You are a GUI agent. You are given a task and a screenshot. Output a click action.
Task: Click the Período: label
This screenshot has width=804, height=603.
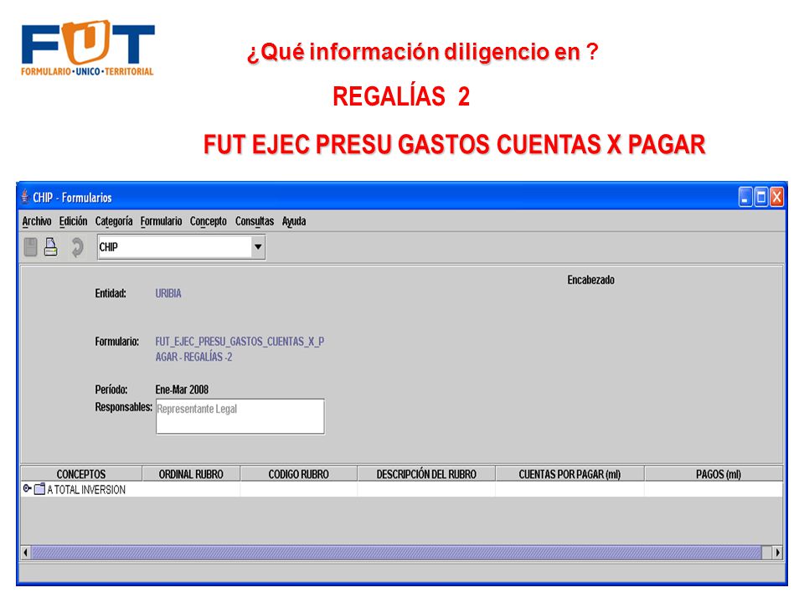click(x=111, y=389)
